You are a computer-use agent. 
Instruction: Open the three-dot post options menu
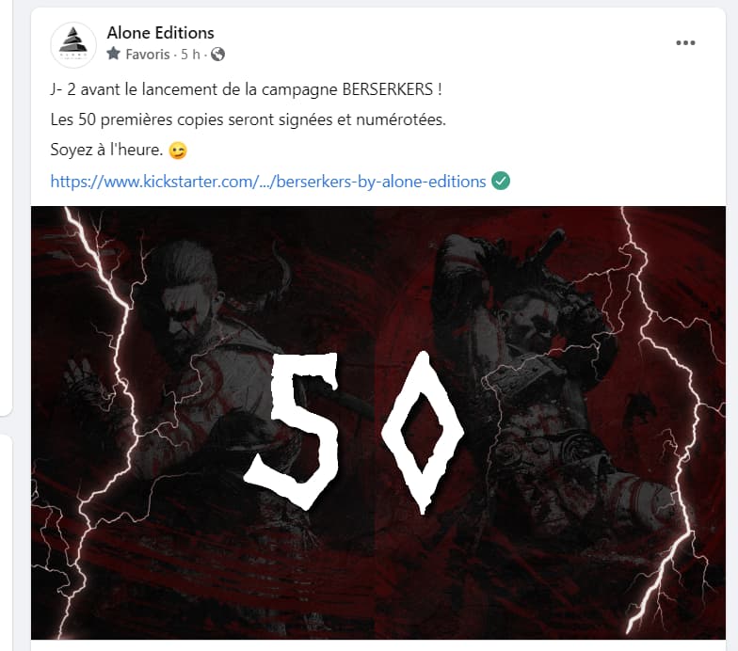(685, 43)
